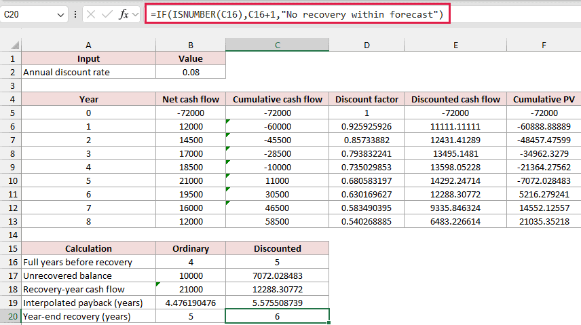Click the Cancel (X) formula icon
Image resolution: width=581 pixels, height=325 pixels.
tap(91, 14)
